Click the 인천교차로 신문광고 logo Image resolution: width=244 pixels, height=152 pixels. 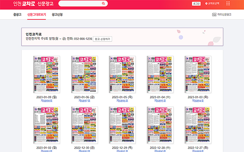click(x=33, y=4)
